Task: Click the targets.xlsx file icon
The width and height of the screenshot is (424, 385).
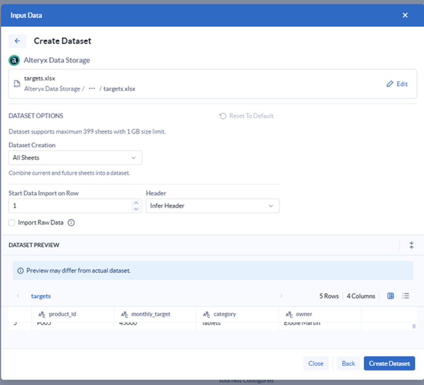Action: point(17,84)
